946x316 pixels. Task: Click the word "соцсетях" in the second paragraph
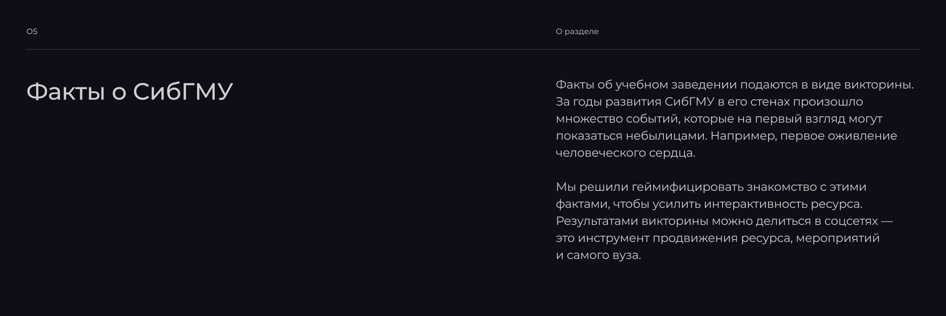click(851, 221)
